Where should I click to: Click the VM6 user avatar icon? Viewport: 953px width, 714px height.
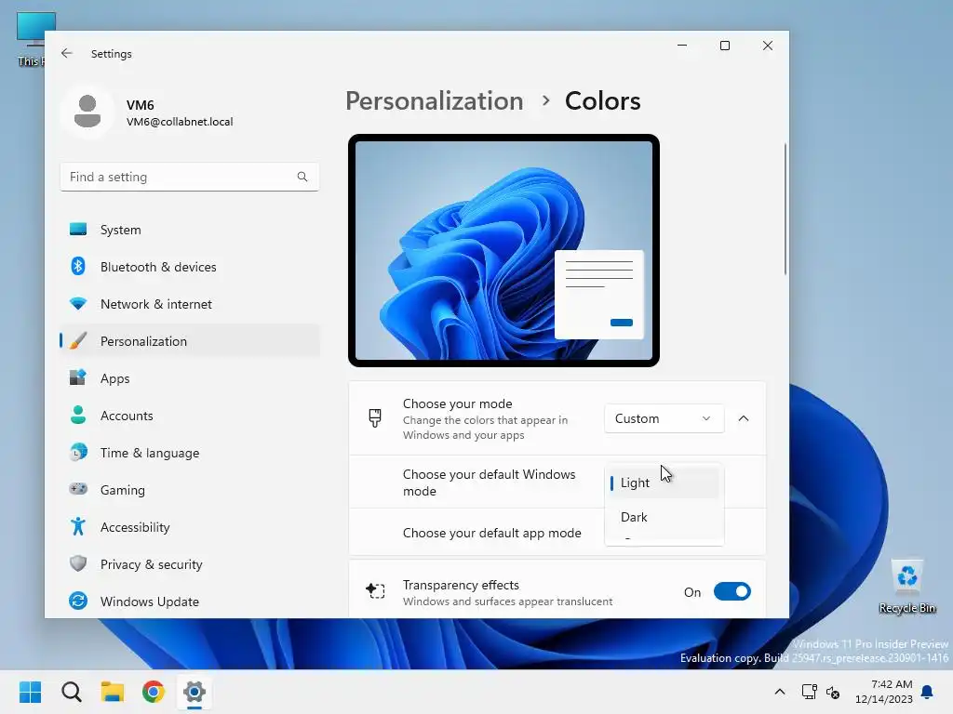point(87,112)
